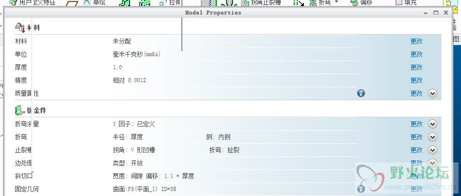Open the 折弯 toolbar dropdown

336,3
